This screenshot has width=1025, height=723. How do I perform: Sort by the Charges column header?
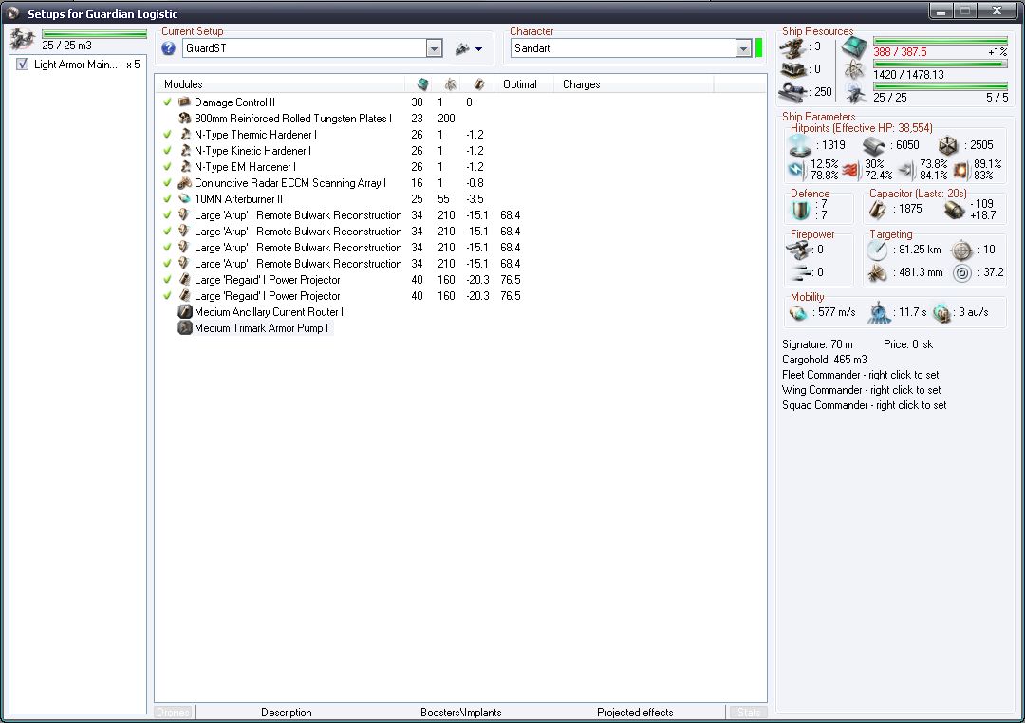(633, 84)
